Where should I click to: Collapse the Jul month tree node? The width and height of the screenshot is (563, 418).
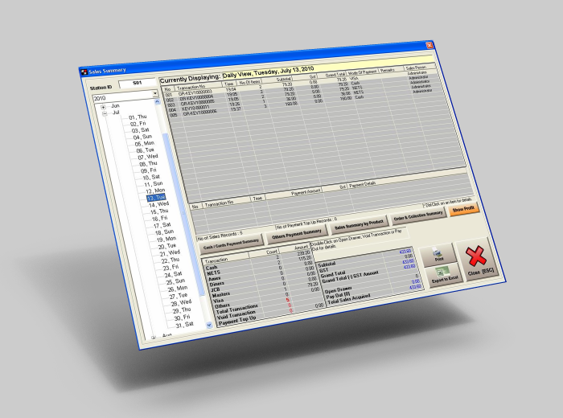click(x=105, y=113)
